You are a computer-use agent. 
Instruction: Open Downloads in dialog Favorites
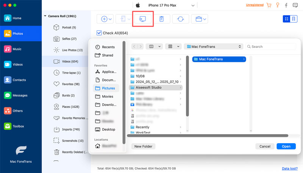click(106, 105)
